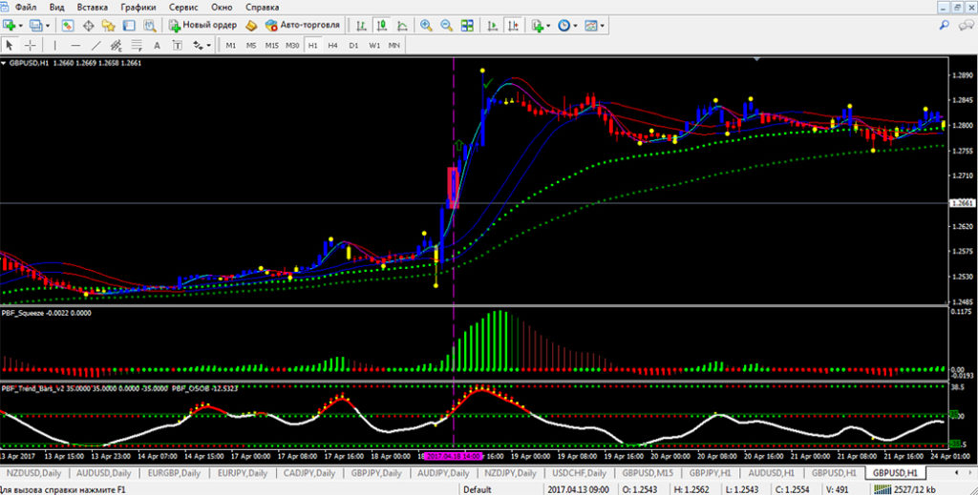Screen dimensions: 978x495
Task: Switch chart to line chart icon
Action: coord(402,26)
